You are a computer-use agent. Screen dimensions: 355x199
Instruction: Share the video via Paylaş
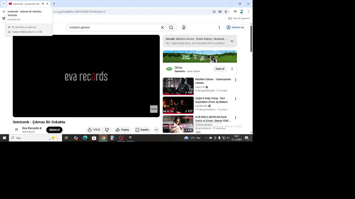tap(122, 130)
